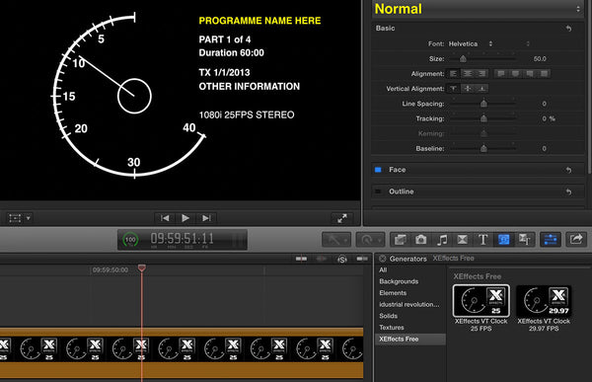Click the red playhead marker in timeline

pos(141,267)
